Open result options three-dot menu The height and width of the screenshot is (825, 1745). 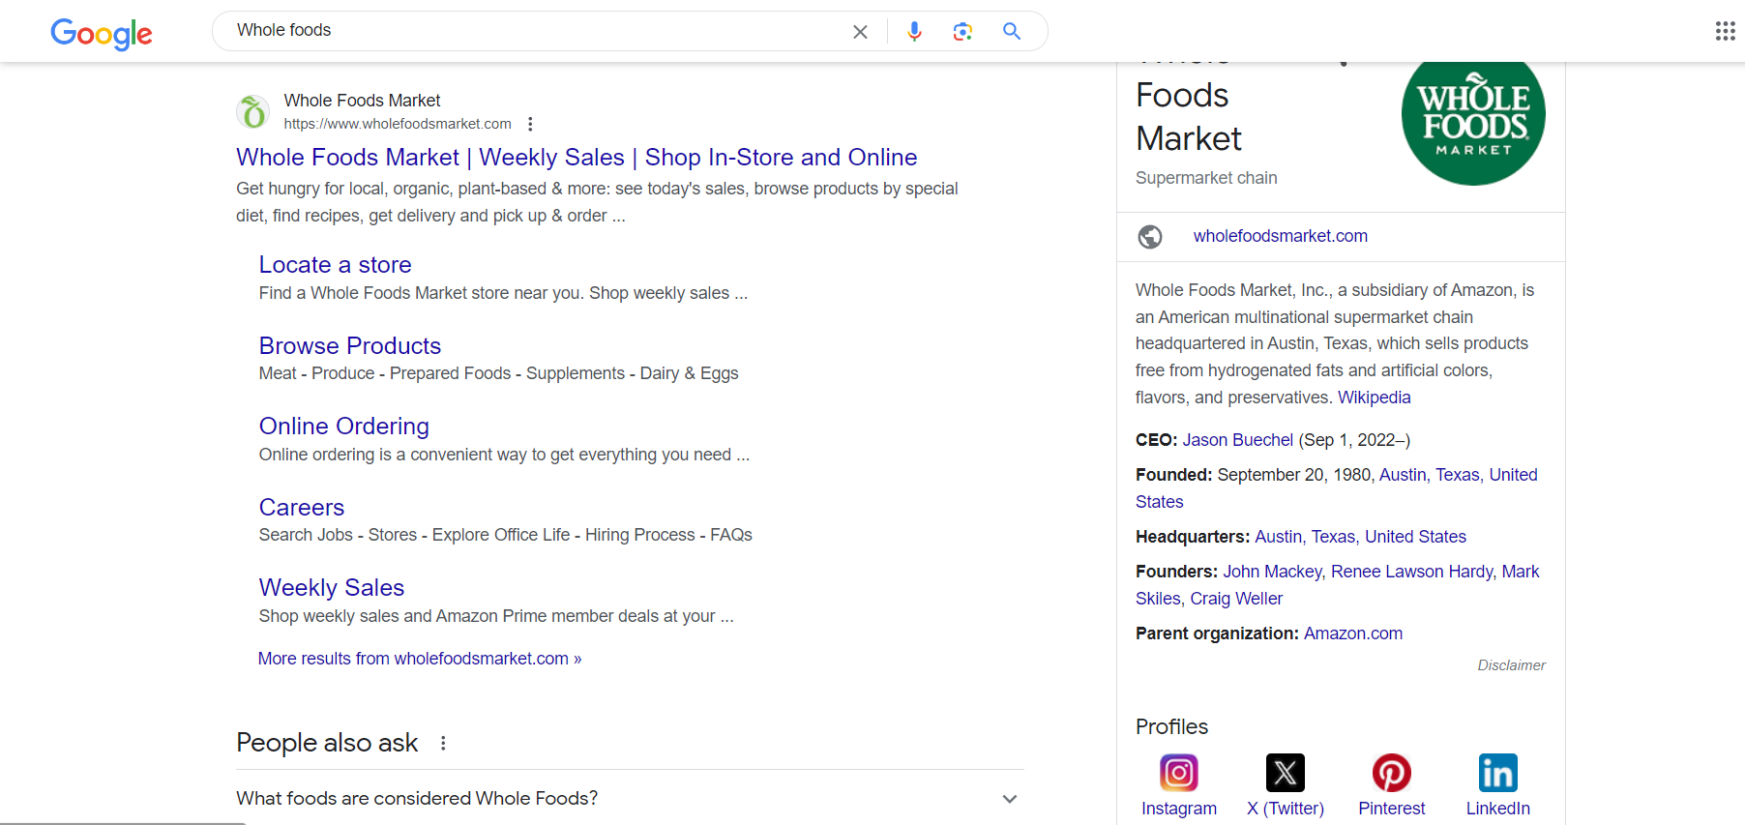click(530, 124)
